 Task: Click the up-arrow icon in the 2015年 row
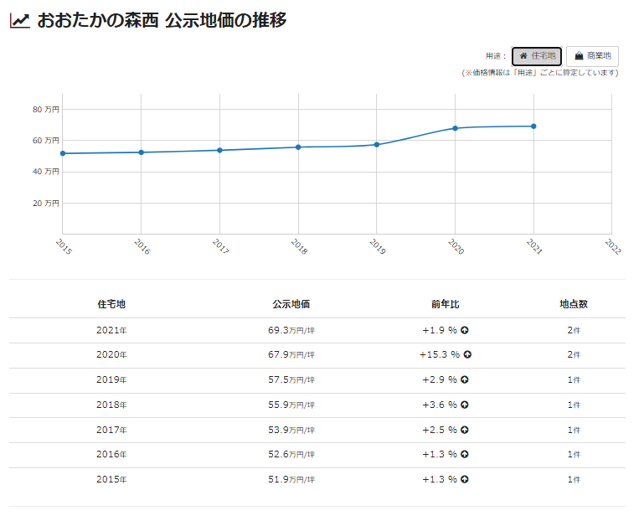point(465,479)
